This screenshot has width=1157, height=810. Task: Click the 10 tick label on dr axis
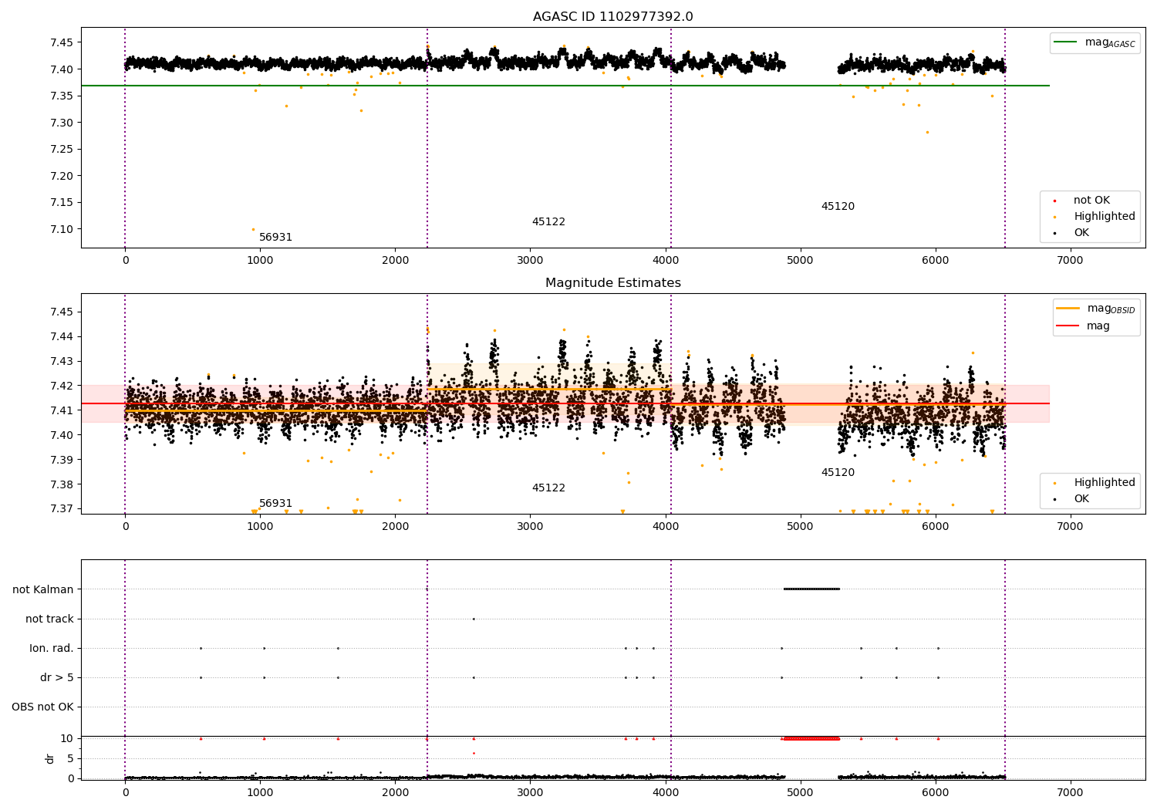[67, 739]
